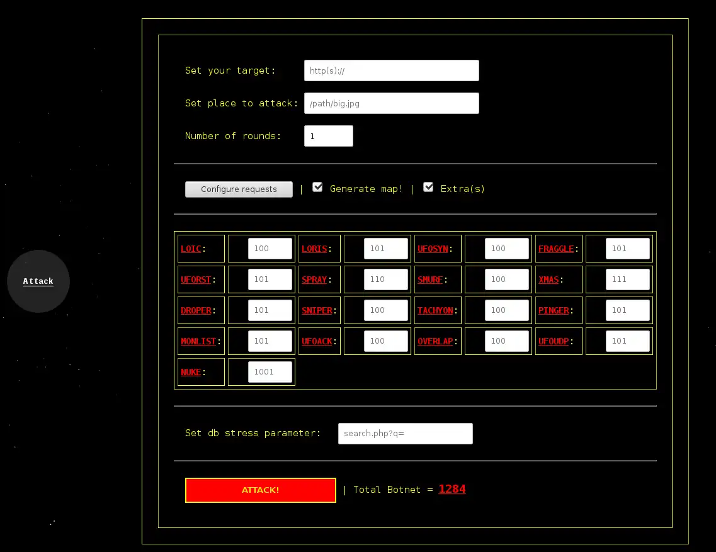Click the NUKE link
The height and width of the screenshot is (552, 716).
(191, 372)
